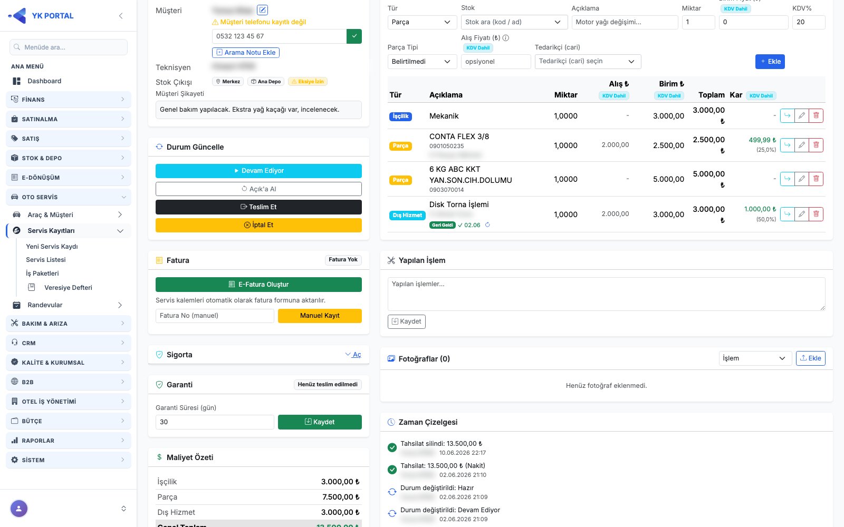Click the refresh icon next to 02.06 date
This screenshot has width=844, height=527.
(x=487, y=225)
